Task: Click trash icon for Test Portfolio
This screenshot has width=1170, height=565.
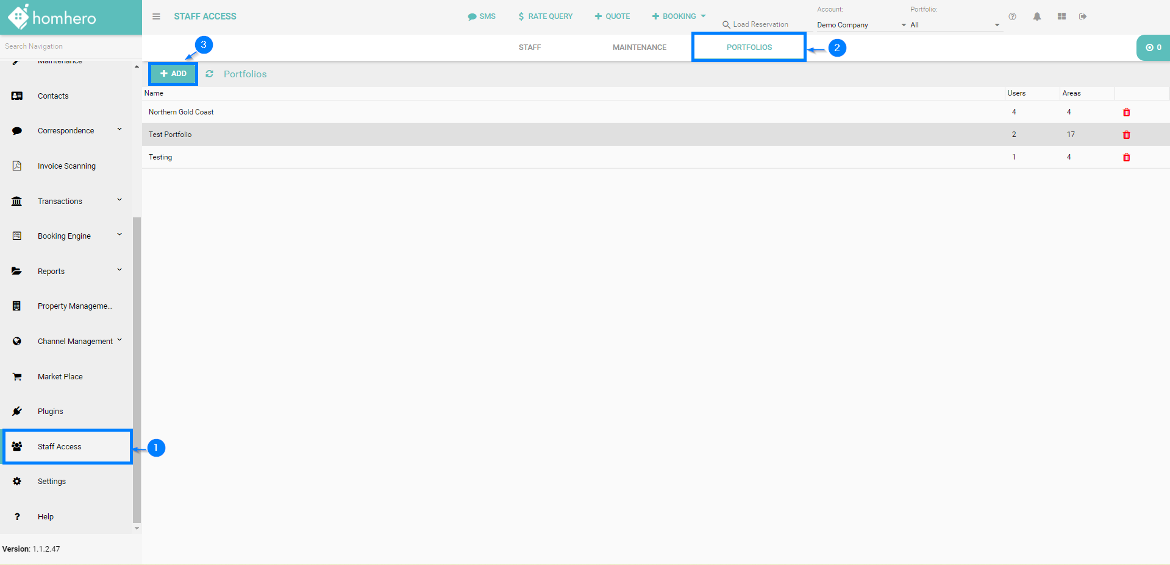Action: point(1126,135)
